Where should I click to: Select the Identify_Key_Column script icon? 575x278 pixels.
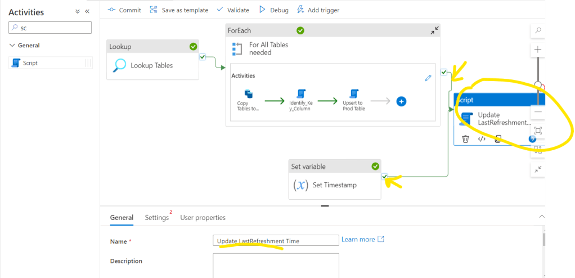(x=301, y=93)
